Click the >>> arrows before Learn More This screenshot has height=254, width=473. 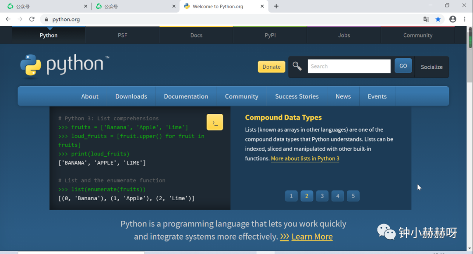[285, 237]
